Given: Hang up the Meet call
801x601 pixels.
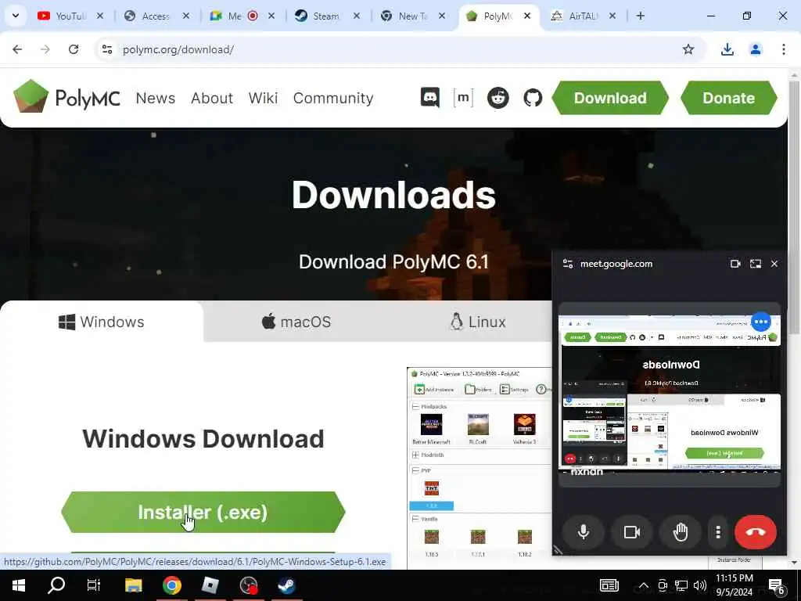Looking at the screenshot, I should (755, 532).
